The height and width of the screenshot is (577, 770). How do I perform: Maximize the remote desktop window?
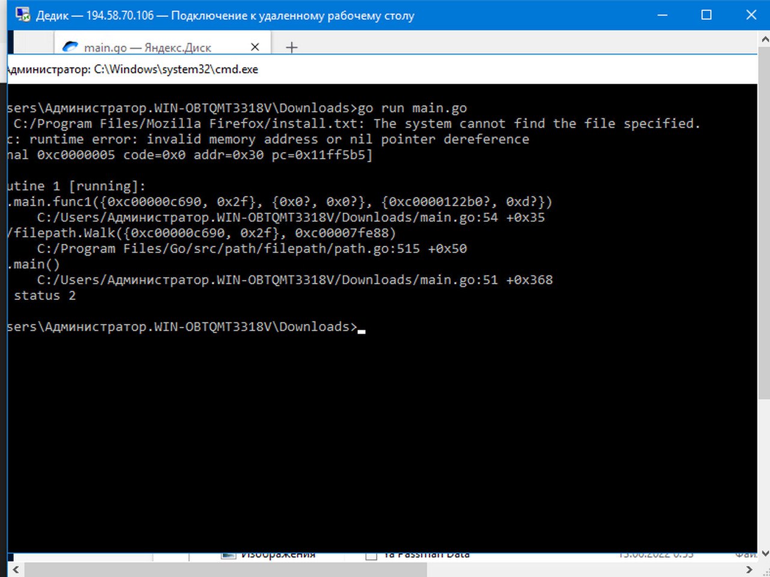[707, 15]
